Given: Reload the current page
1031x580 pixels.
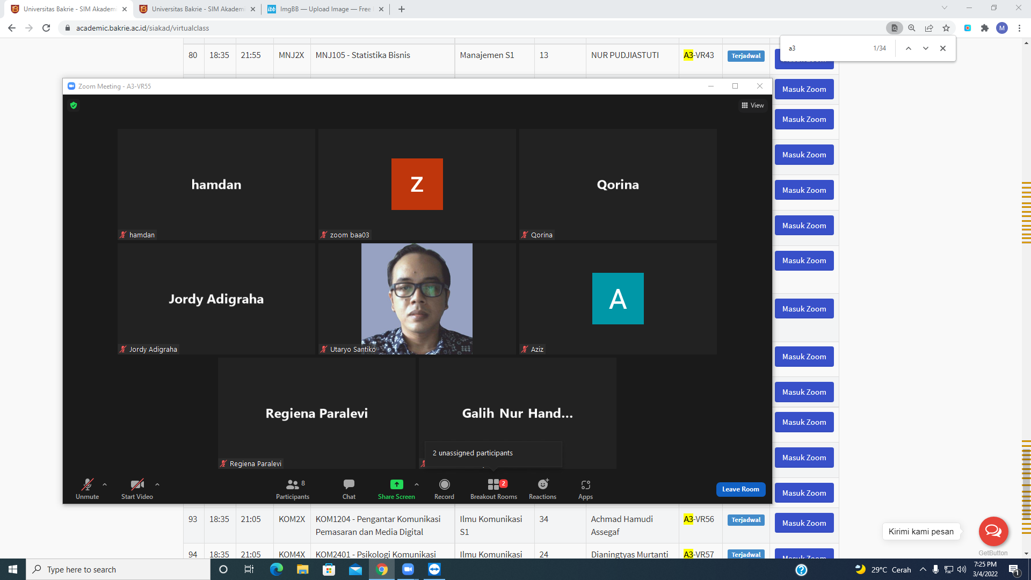Looking at the screenshot, I should tap(46, 28).
